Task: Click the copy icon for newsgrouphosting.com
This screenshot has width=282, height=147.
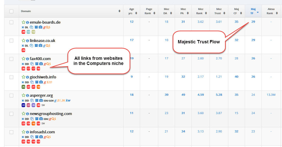Action: [32, 119]
